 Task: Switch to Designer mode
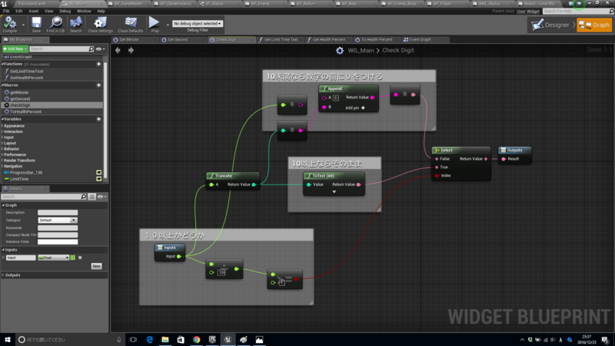(x=551, y=25)
